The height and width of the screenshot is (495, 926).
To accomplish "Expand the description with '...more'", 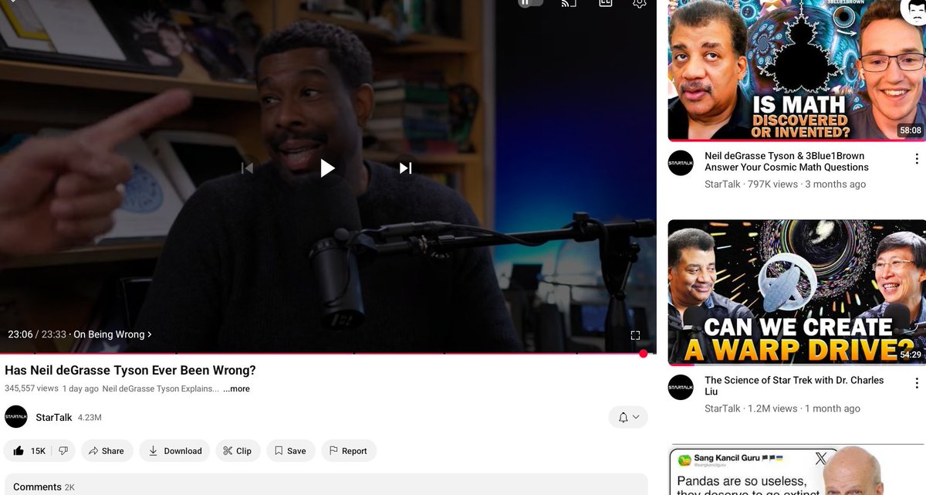I will [236, 388].
